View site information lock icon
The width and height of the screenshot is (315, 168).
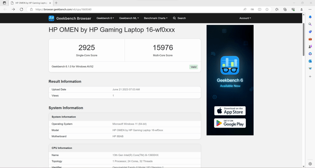pyautogui.click(x=31, y=9)
